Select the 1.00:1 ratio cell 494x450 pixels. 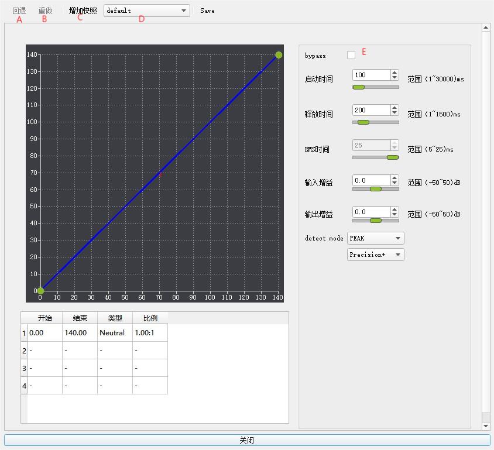(150, 333)
